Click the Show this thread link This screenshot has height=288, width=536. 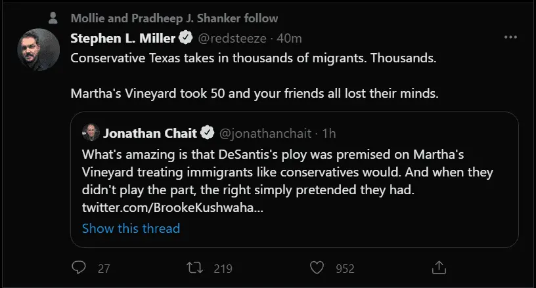131,228
